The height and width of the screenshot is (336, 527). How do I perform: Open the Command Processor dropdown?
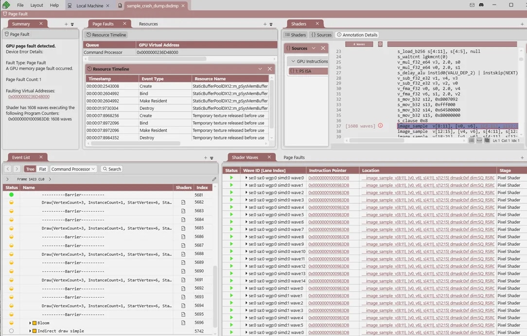[x=73, y=169]
